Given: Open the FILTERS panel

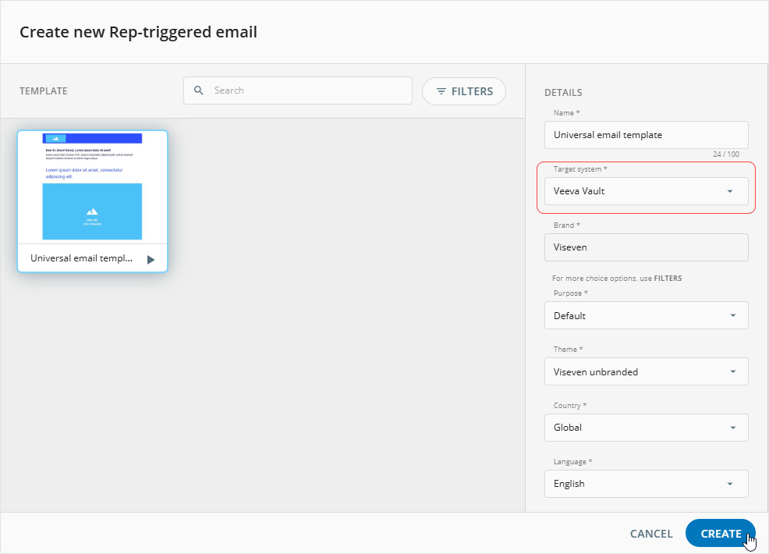Looking at the screenshot, I should click(x=463, y=91).
